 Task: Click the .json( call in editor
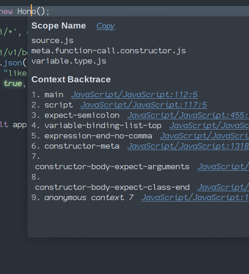click(13, 63)
